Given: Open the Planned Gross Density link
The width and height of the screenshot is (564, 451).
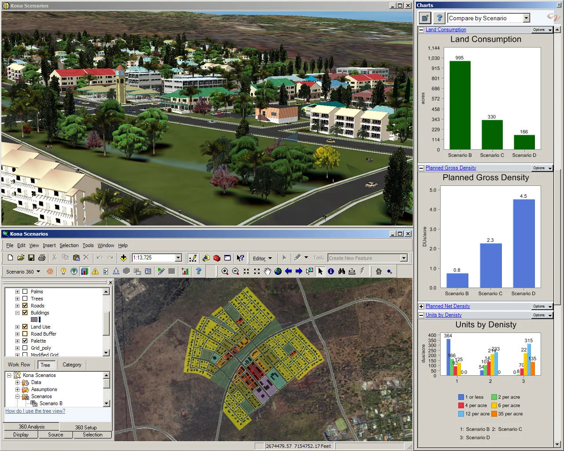Looking at the screenshot, I should (451, 168).
